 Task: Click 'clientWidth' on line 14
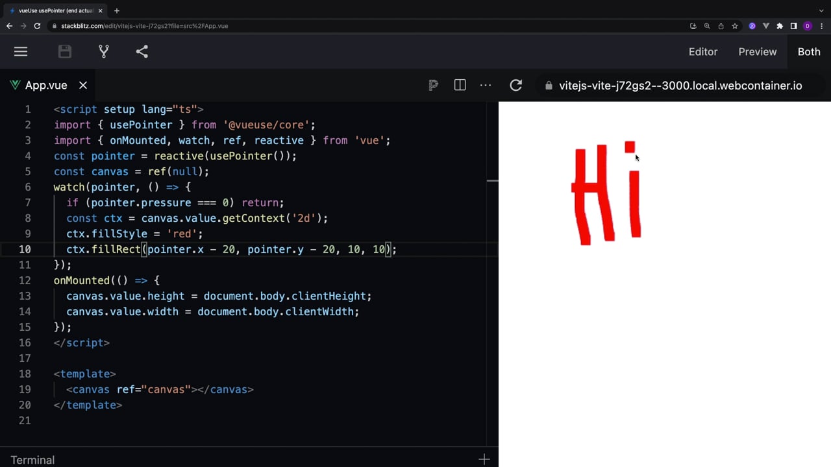(x=319, y=311)
